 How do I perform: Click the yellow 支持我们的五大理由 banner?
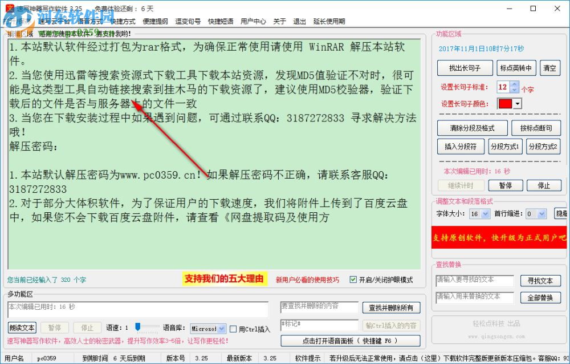pos(224,279)
